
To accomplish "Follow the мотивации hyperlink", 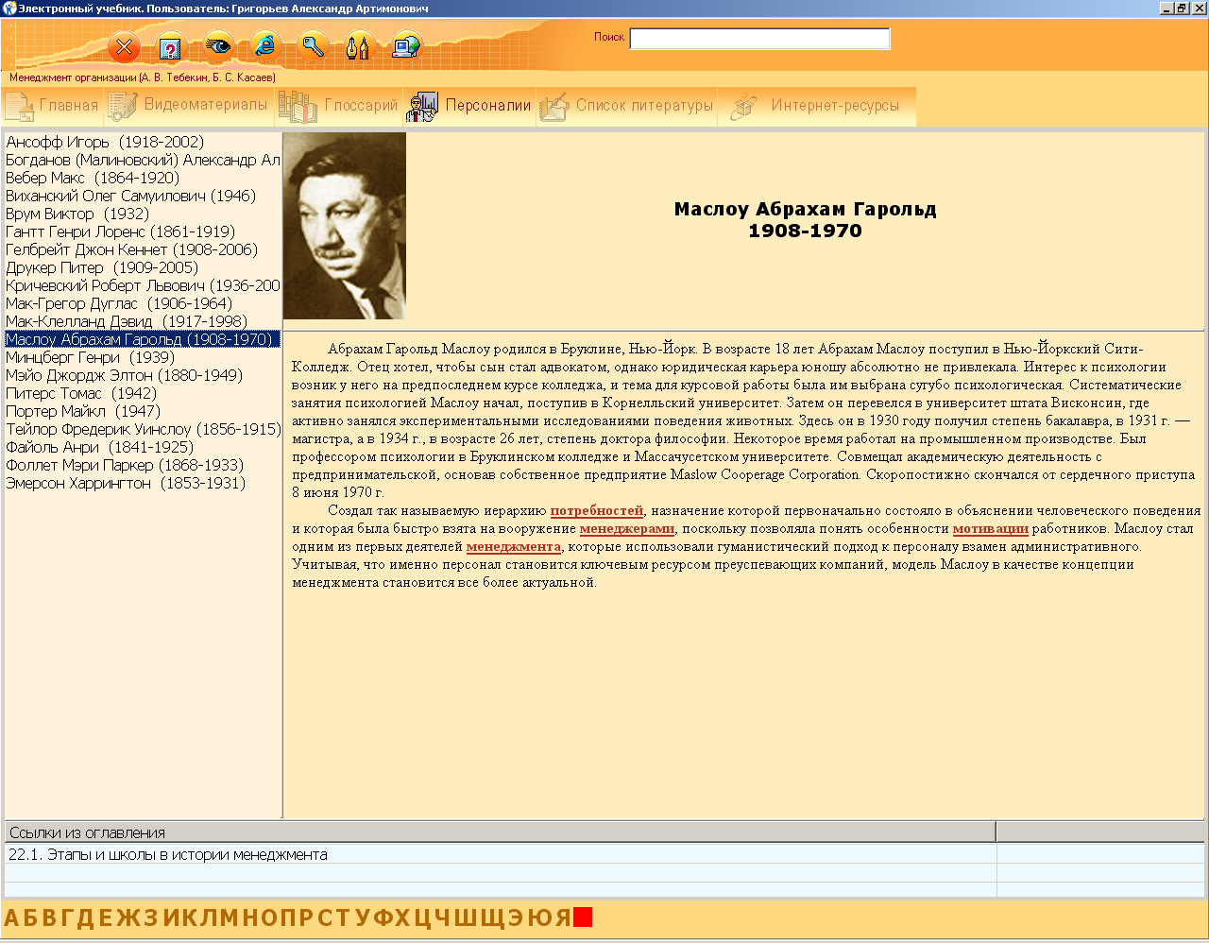I will pyautogui.click(x=990, y=529).
